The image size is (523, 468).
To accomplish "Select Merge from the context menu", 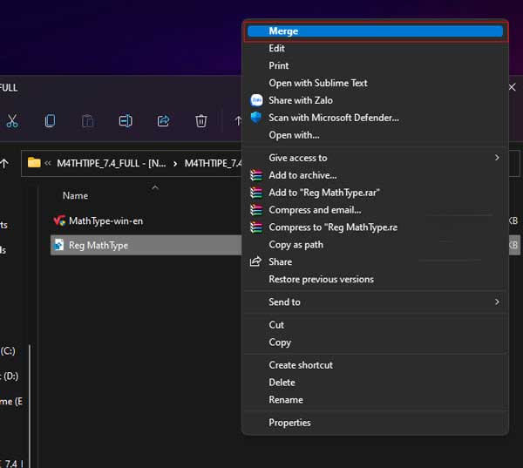I will (375, 31).
